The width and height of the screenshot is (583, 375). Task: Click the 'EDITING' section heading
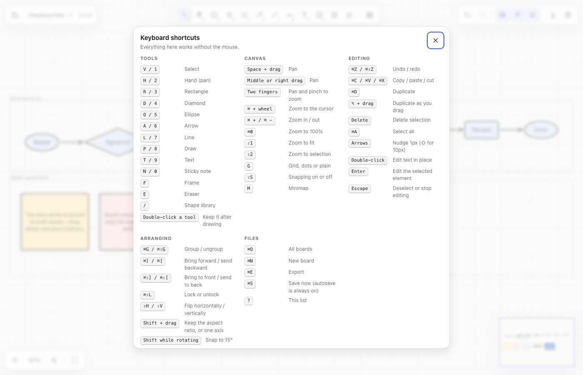[x=359, y=58]
